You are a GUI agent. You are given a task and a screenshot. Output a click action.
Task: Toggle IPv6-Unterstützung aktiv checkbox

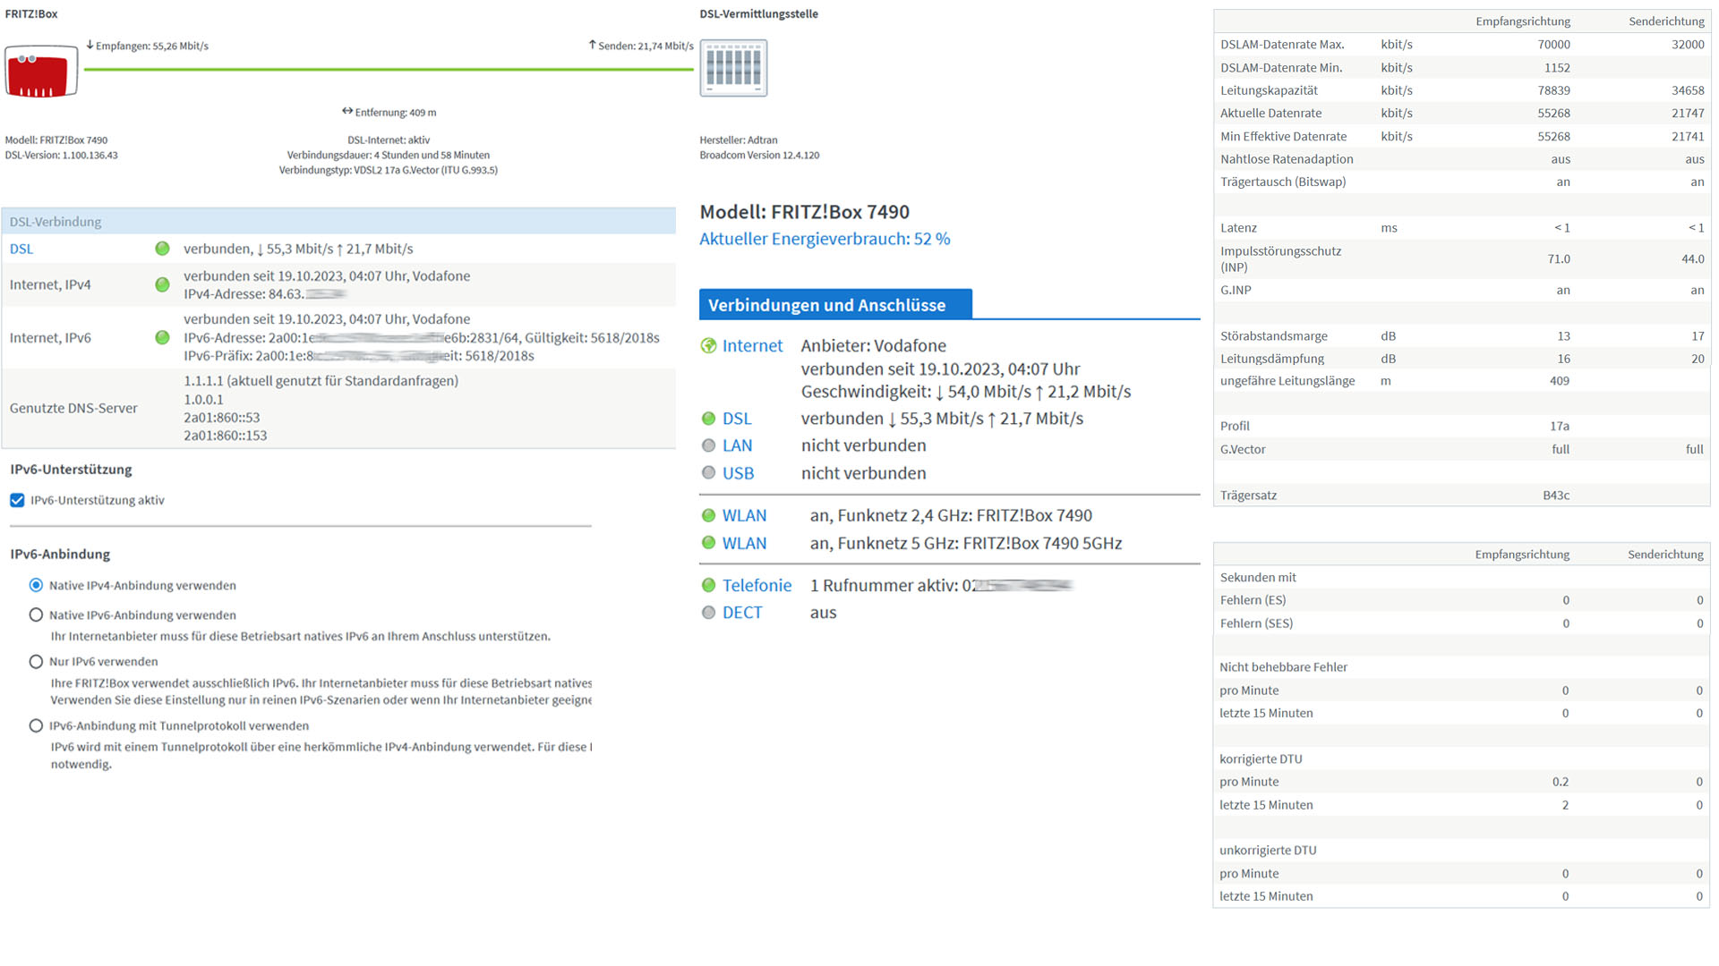pos(17,500)
